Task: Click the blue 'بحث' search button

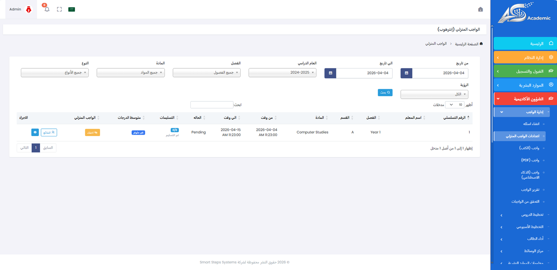Action: pos(385,93)
